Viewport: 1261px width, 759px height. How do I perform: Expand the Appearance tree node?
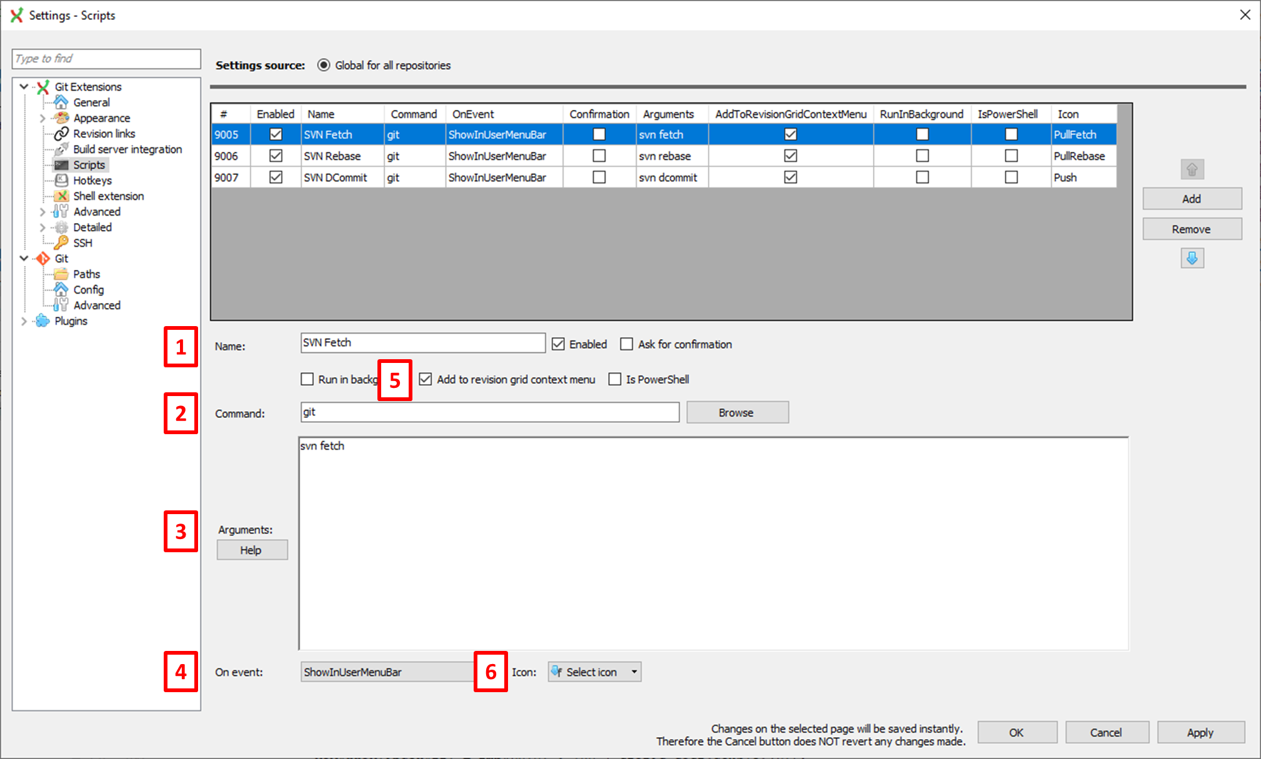(42, 118)
